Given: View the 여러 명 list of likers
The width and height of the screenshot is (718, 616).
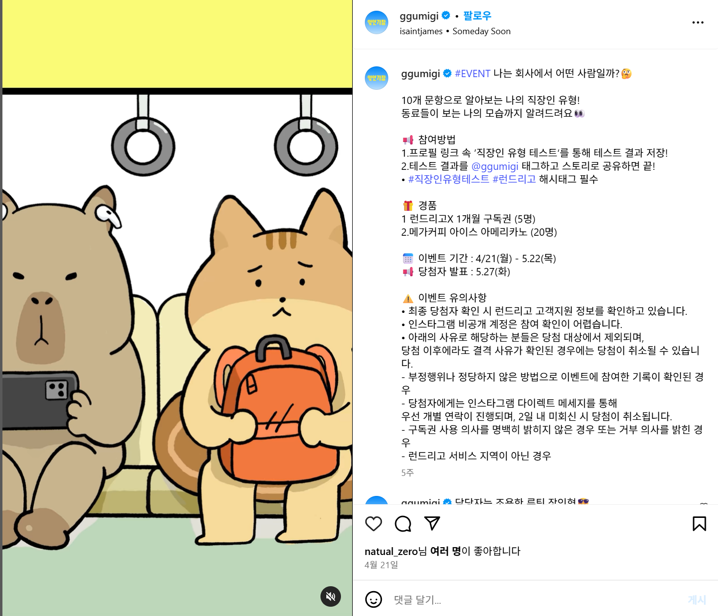Looking at the screenshot, I should (445, 551).
